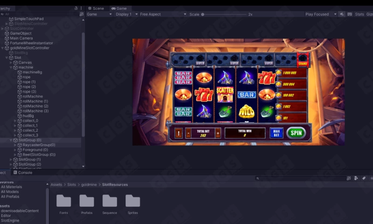Switch to the Scene tab
373x224 pixels.
point(96,8)
